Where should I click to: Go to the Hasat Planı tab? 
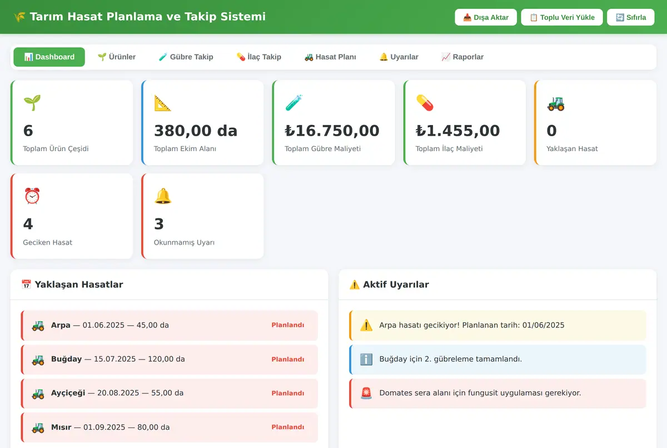point(330,57)
